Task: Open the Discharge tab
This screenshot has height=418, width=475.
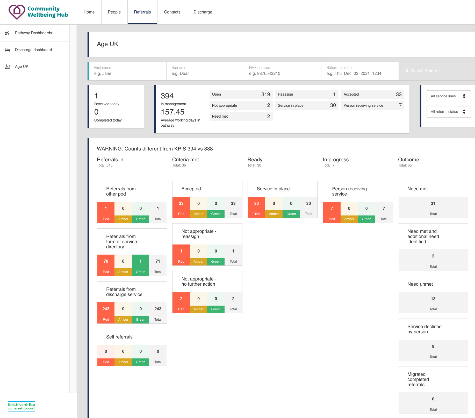Action: tap(203, 12)
